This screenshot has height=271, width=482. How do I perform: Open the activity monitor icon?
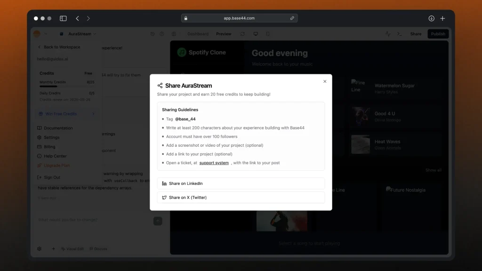pos(388,34)
